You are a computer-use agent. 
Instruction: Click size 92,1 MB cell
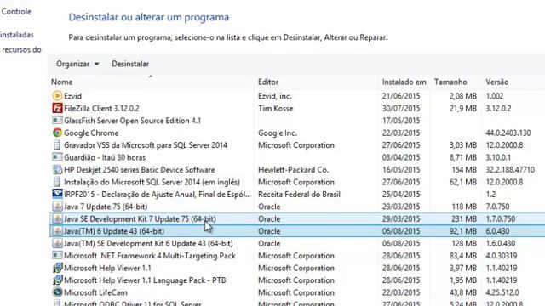coord(463,231)
